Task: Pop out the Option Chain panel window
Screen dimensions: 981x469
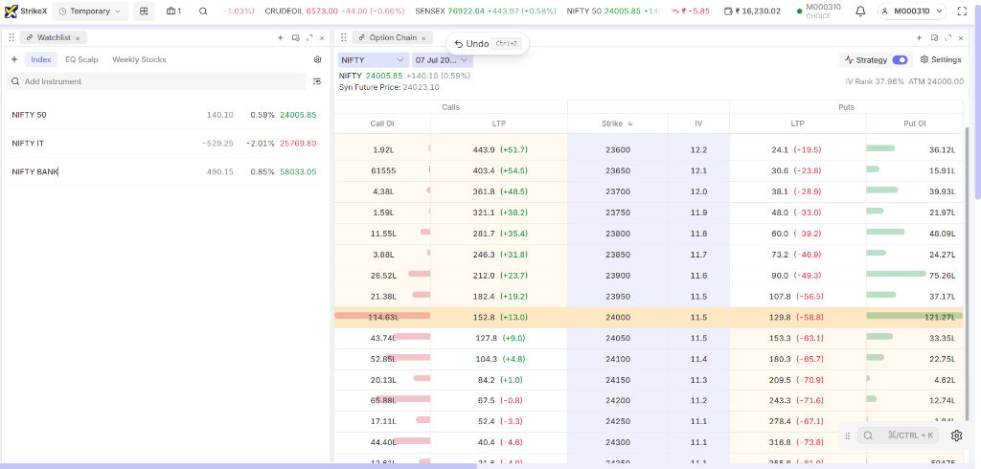Action: coord(934,38)
